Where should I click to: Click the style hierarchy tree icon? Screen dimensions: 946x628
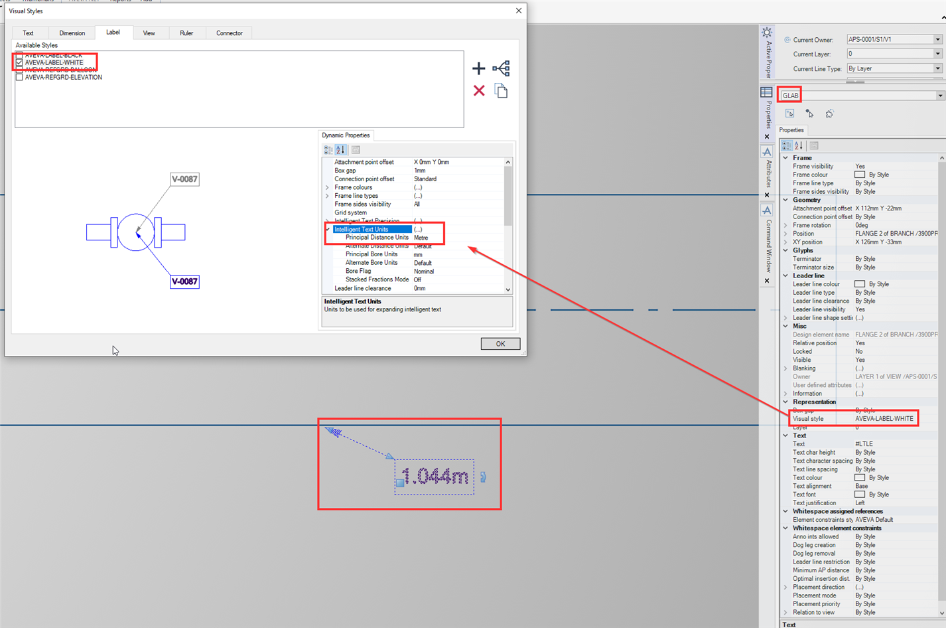(502, 68)
